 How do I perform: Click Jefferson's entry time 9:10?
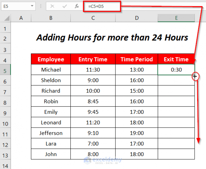93,133
